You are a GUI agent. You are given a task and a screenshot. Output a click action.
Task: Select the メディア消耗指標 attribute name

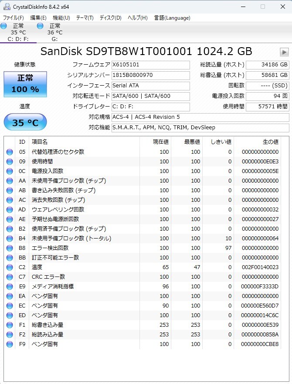(x=53, y=287)
